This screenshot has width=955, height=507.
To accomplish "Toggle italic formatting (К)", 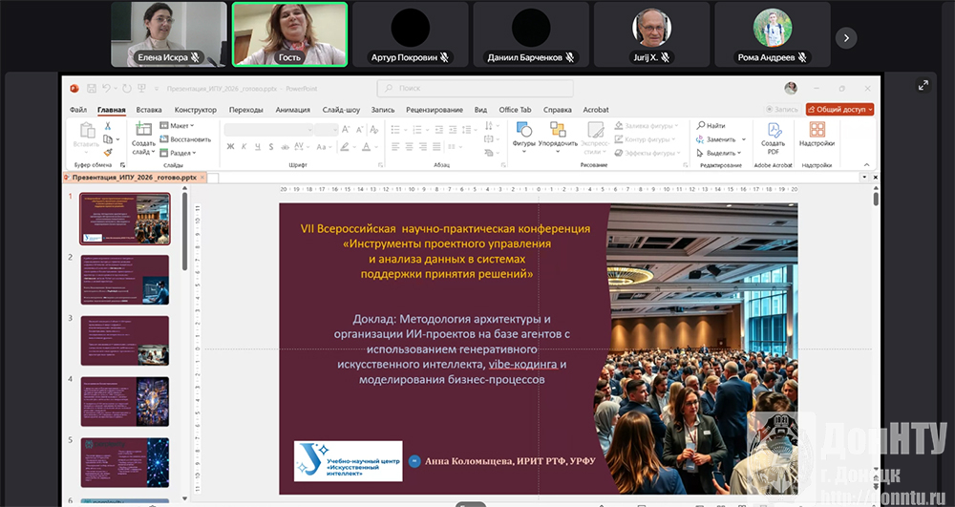I will coord(244,147).
